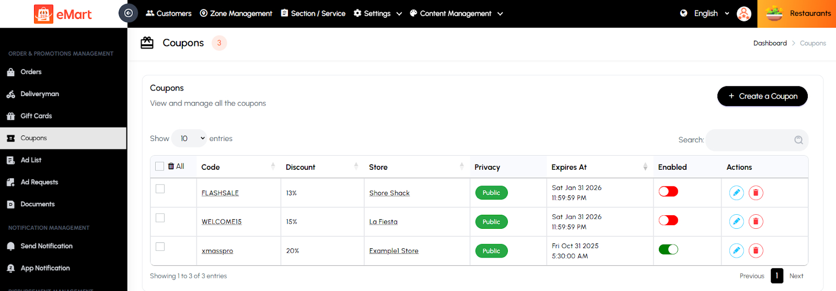Click the search magnifier icon
This screenshot has width=836, height=291.
798,140
